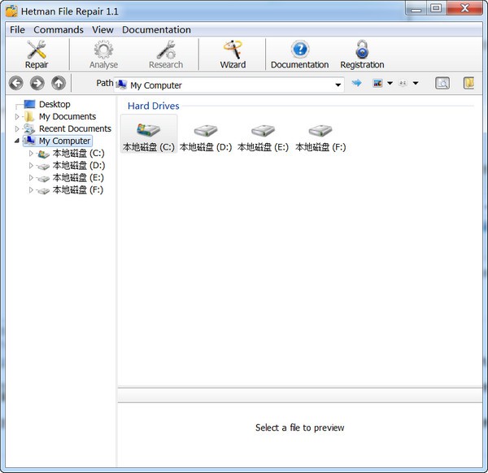Select Recent Documents in the tree
Viewport: 488px width, 473px height.
75,128
